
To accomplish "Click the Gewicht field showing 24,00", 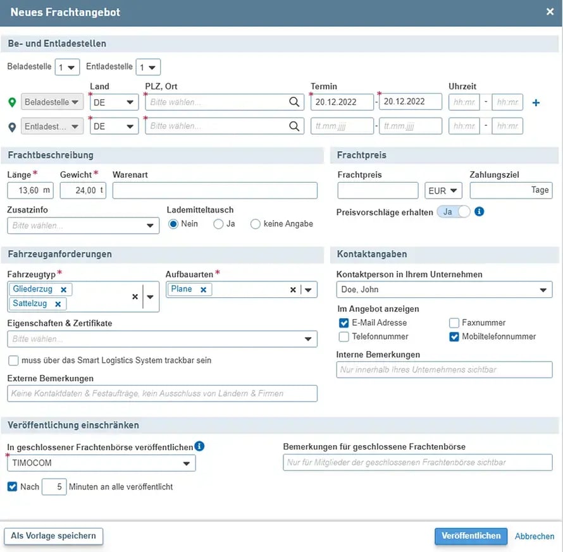I will pos(83,190).
